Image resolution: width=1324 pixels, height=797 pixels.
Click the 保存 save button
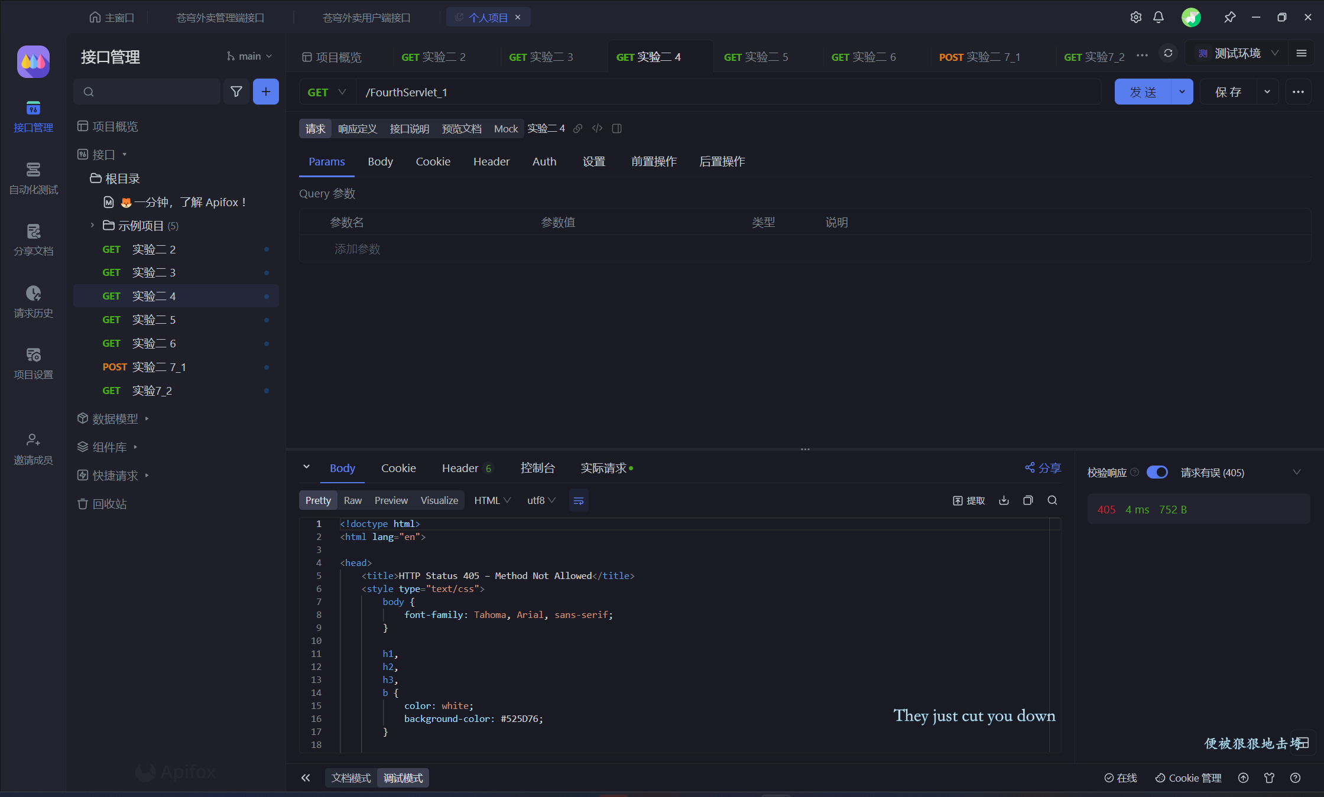coord(1228,92)
